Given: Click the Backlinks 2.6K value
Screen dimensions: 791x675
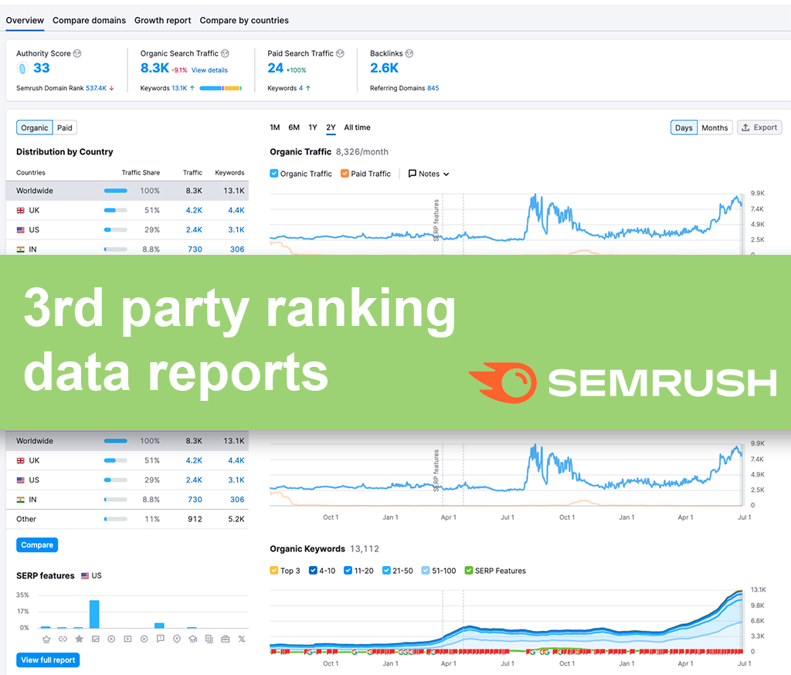Looking at the screenshot, I should click(384, 68).
